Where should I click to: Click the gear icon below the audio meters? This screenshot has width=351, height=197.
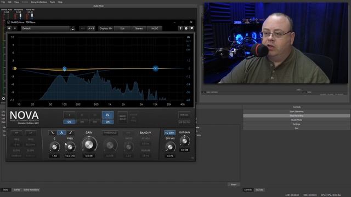click(x=3, y=99)
